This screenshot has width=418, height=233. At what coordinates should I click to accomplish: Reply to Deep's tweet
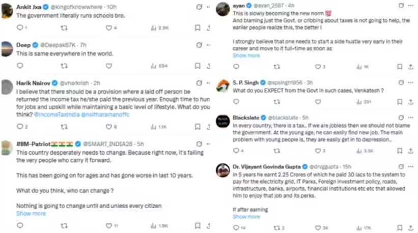[x=20, y=66]
